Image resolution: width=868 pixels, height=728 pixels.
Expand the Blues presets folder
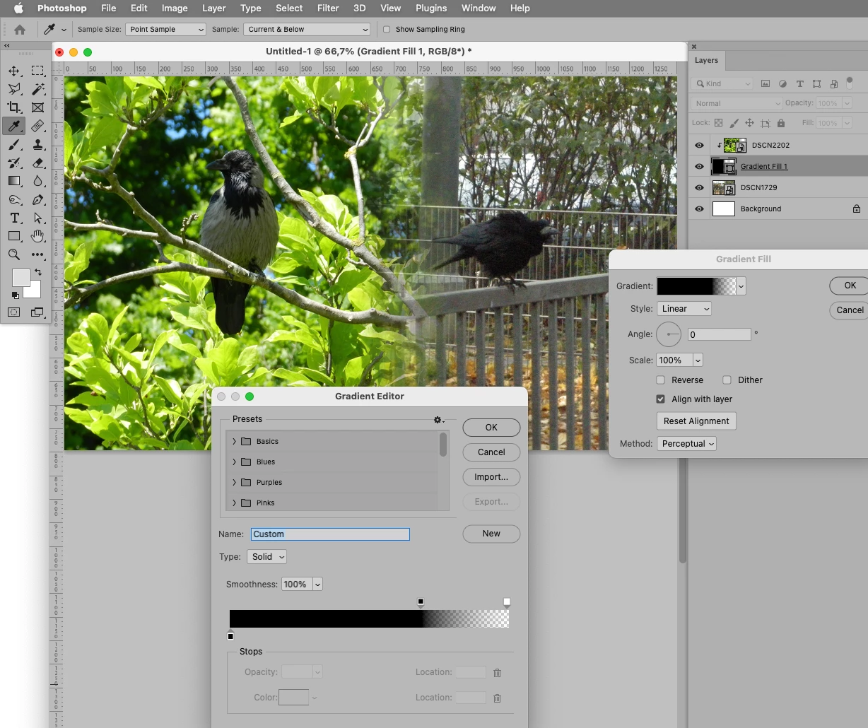[x=234, y=462]
